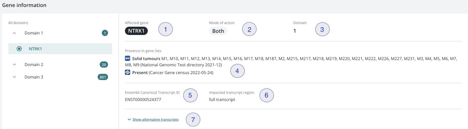Click annotation marker number 2

click(x=249, y=29)
